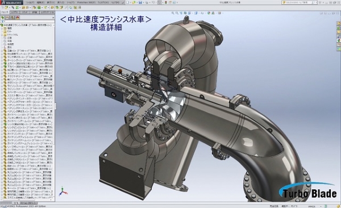Open the FeatureManager design tree tab icon
The width and height of the screenshot is (341, 208).
pyautogui.click(x=2, y=18)
